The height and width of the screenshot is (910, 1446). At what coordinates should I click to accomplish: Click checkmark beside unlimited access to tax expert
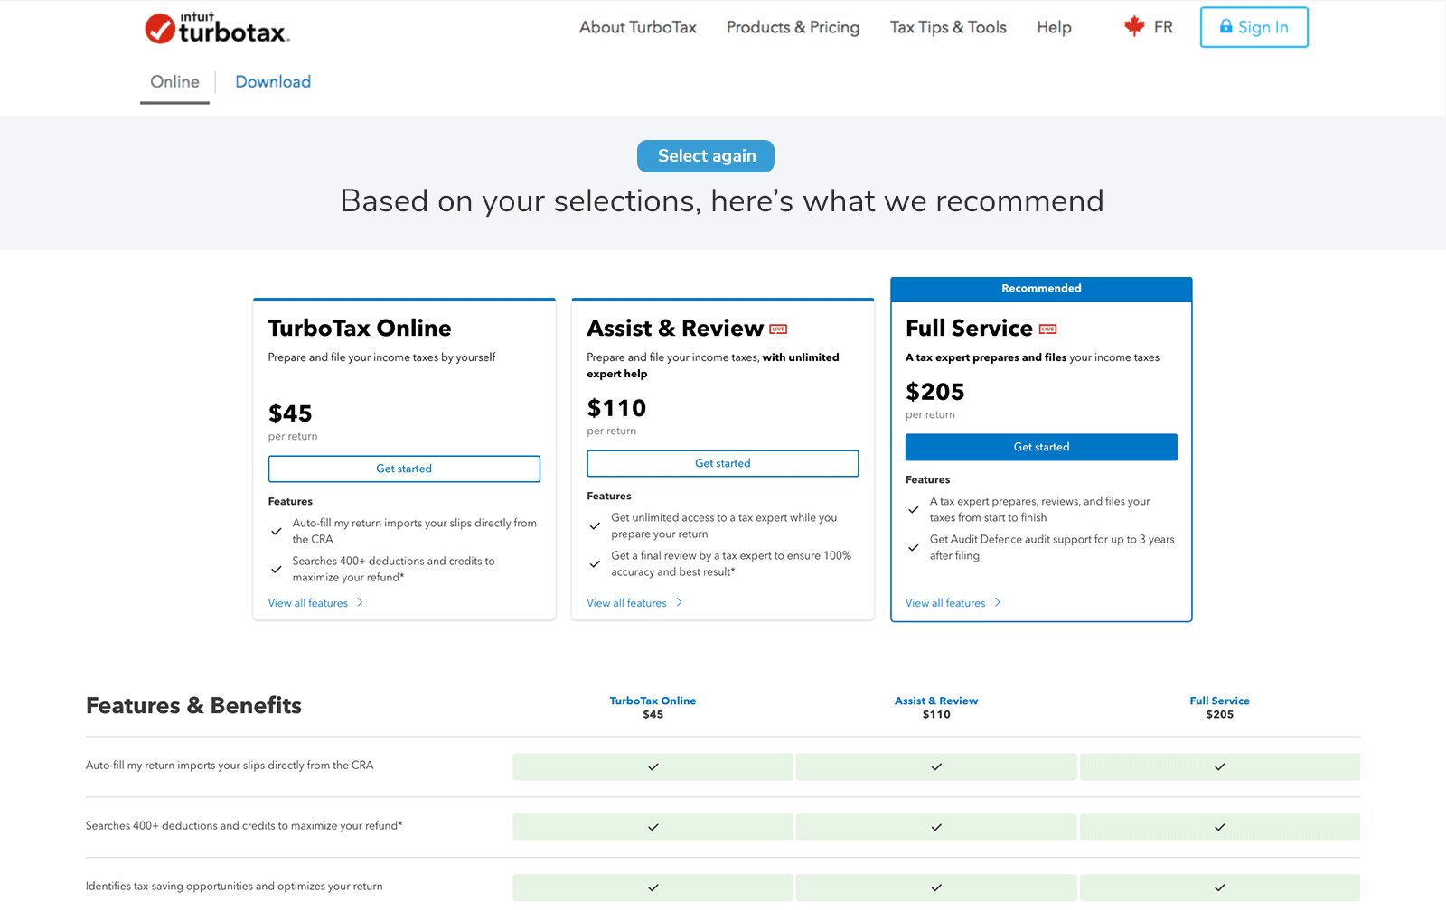click(595, 525)
